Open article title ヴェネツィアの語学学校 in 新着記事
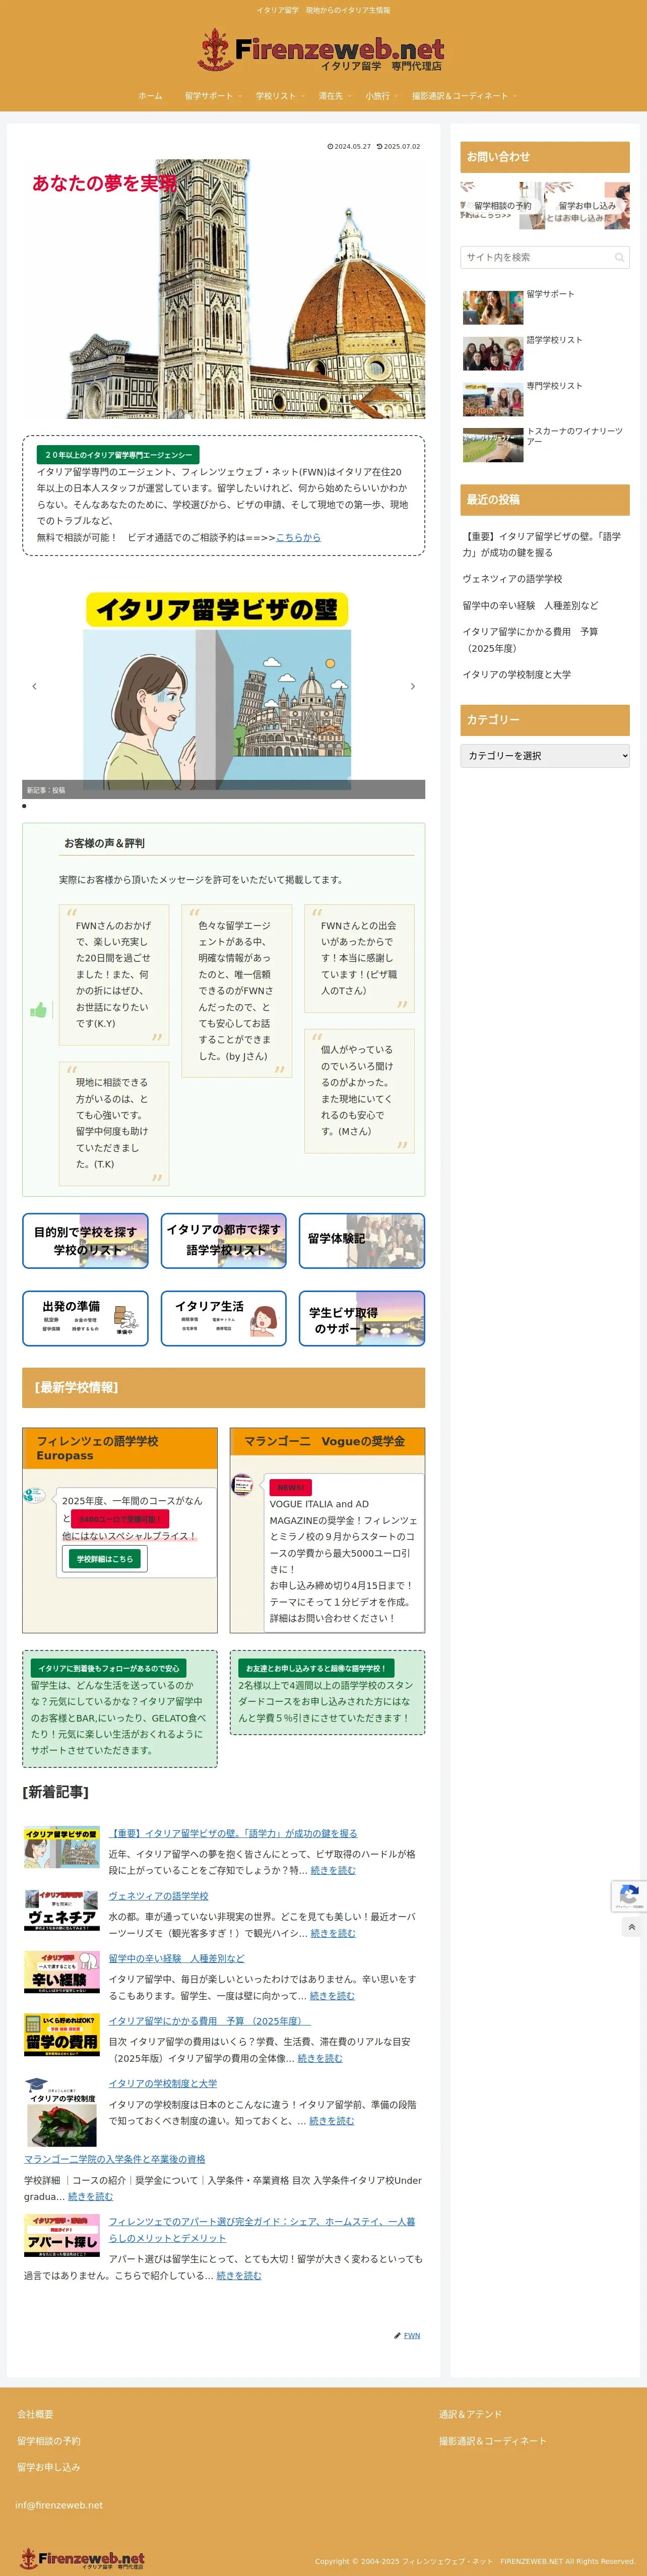 click(x=158, y=1896)
